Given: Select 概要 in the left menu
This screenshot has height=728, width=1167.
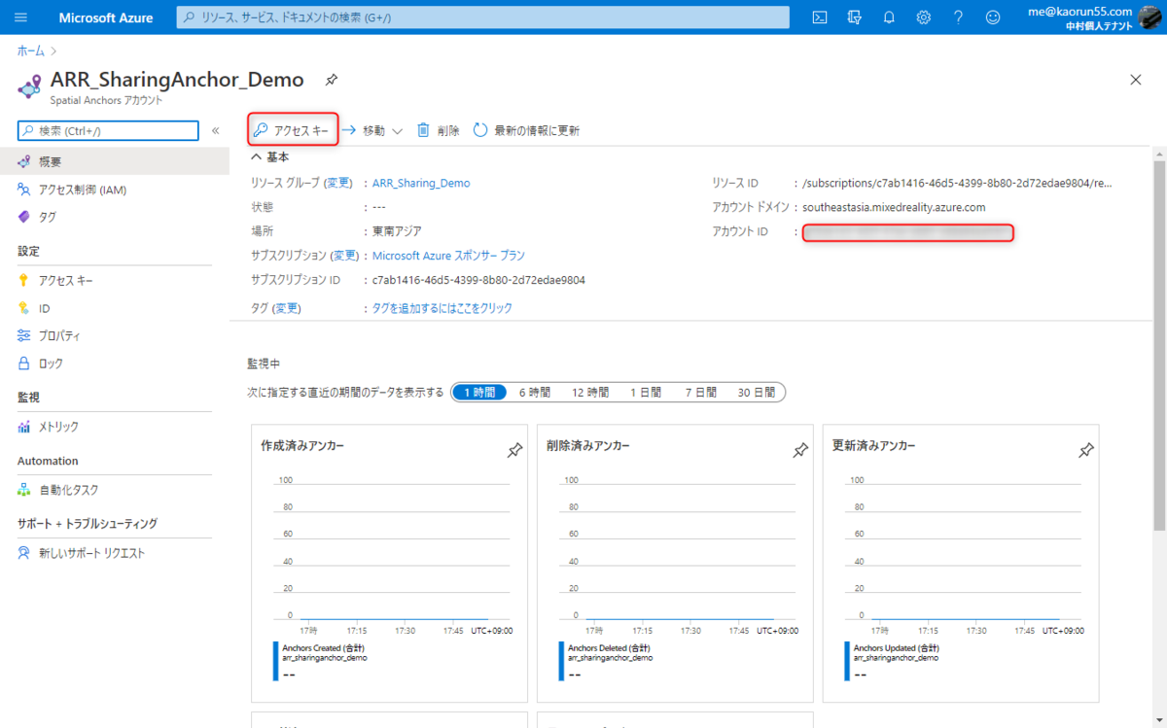Looking at the screenshot, I should coord(115,161).
